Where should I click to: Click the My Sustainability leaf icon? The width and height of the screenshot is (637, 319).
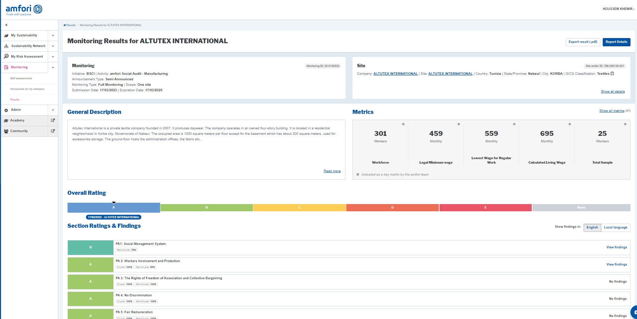tap(6, 36)
